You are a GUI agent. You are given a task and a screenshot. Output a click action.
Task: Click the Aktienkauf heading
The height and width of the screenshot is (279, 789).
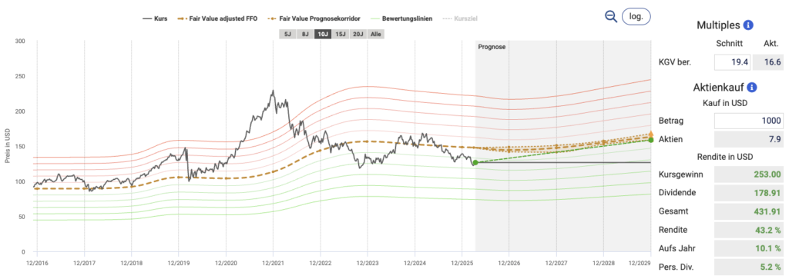point(720,88)
